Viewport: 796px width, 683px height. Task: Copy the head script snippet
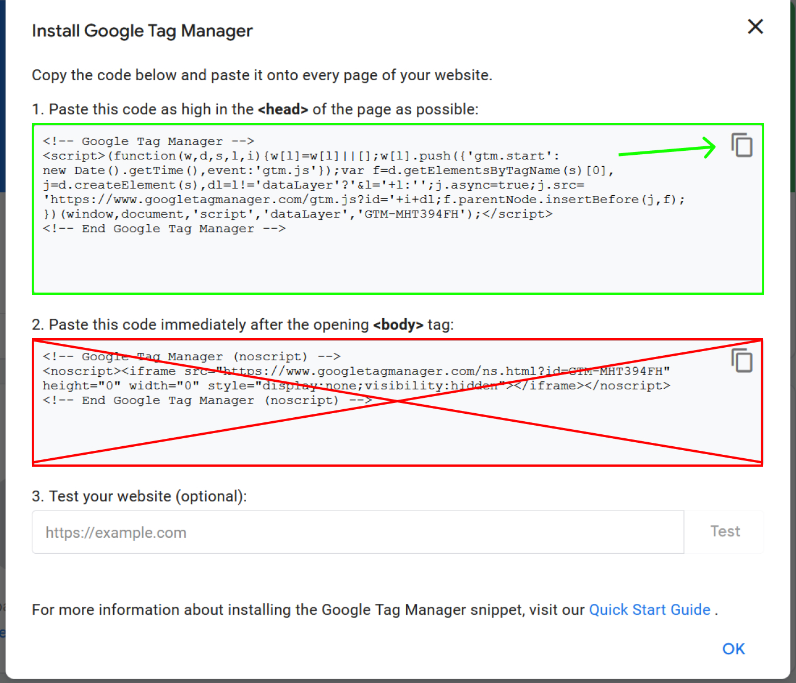click(742, 145)
